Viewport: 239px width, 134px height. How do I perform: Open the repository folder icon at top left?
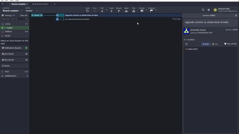pos(3,4)
